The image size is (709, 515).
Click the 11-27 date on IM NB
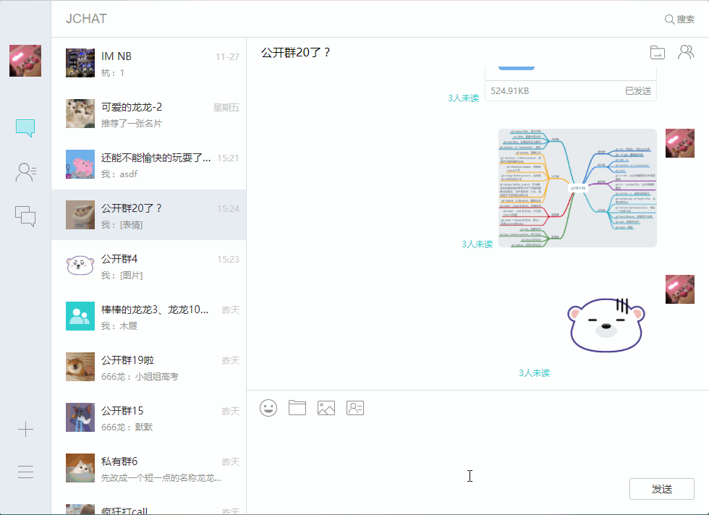point(227,56)
